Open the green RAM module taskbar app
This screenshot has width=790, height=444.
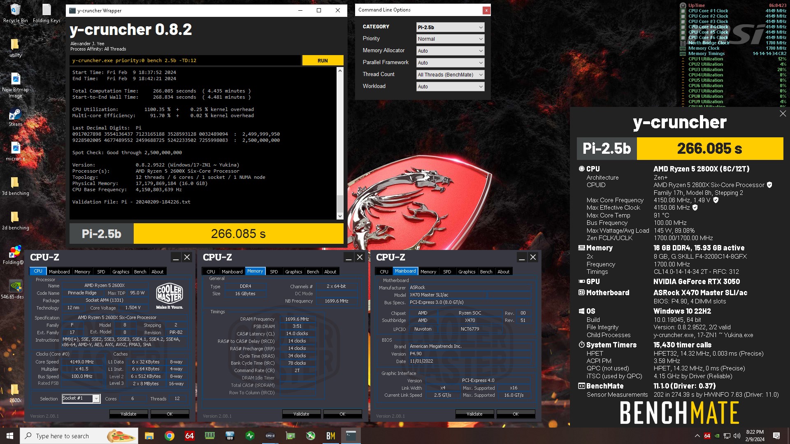tap(209, 436)
